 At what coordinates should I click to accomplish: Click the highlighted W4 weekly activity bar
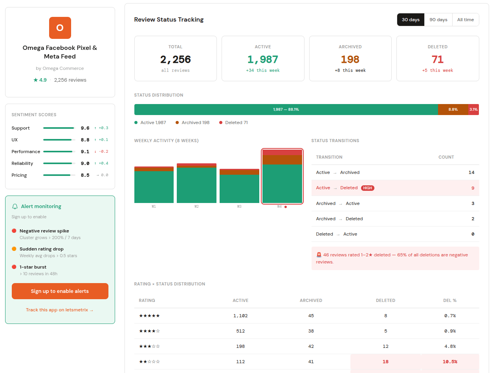click(x=282, y=176)
